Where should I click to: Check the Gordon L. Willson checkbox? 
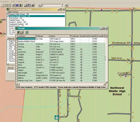[8, 22]
